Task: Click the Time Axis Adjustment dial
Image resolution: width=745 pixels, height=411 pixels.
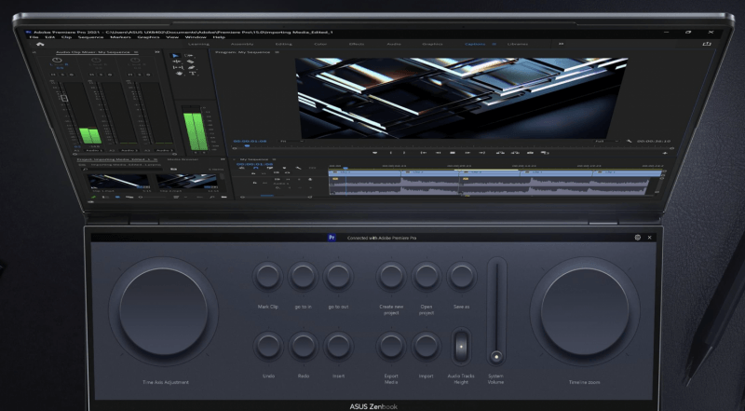Action: 163,311
